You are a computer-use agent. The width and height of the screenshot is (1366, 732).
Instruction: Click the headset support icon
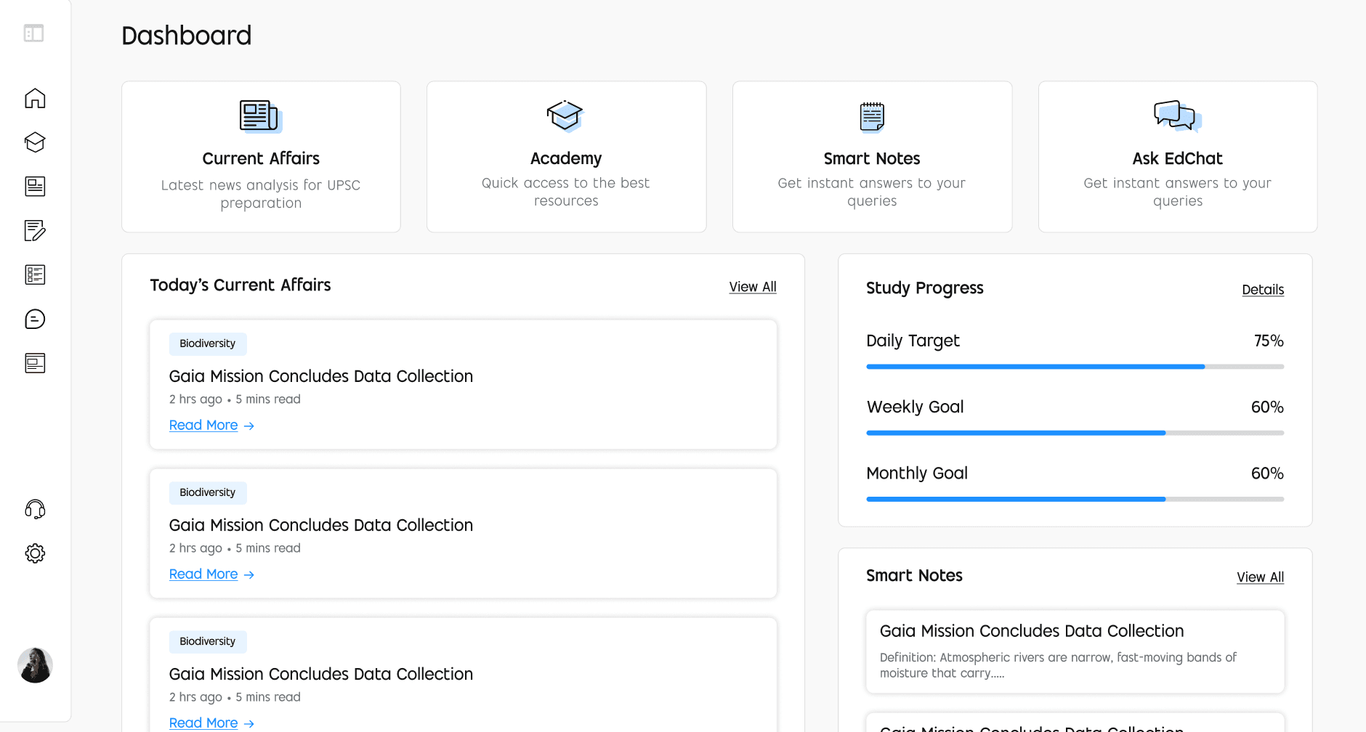(x=35, y=509)
